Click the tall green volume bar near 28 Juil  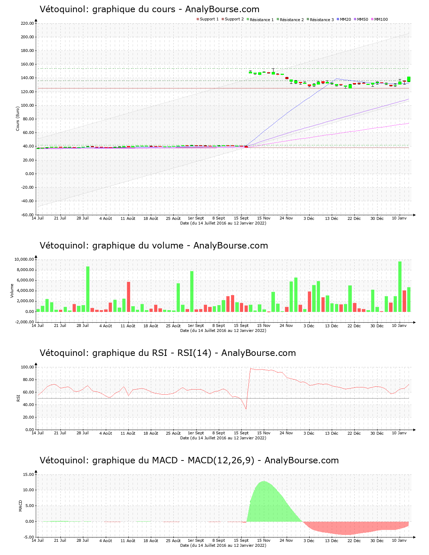pos(88,289)
